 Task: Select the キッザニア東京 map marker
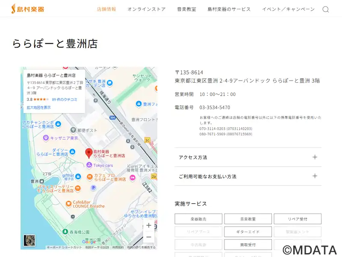point(46,137)
